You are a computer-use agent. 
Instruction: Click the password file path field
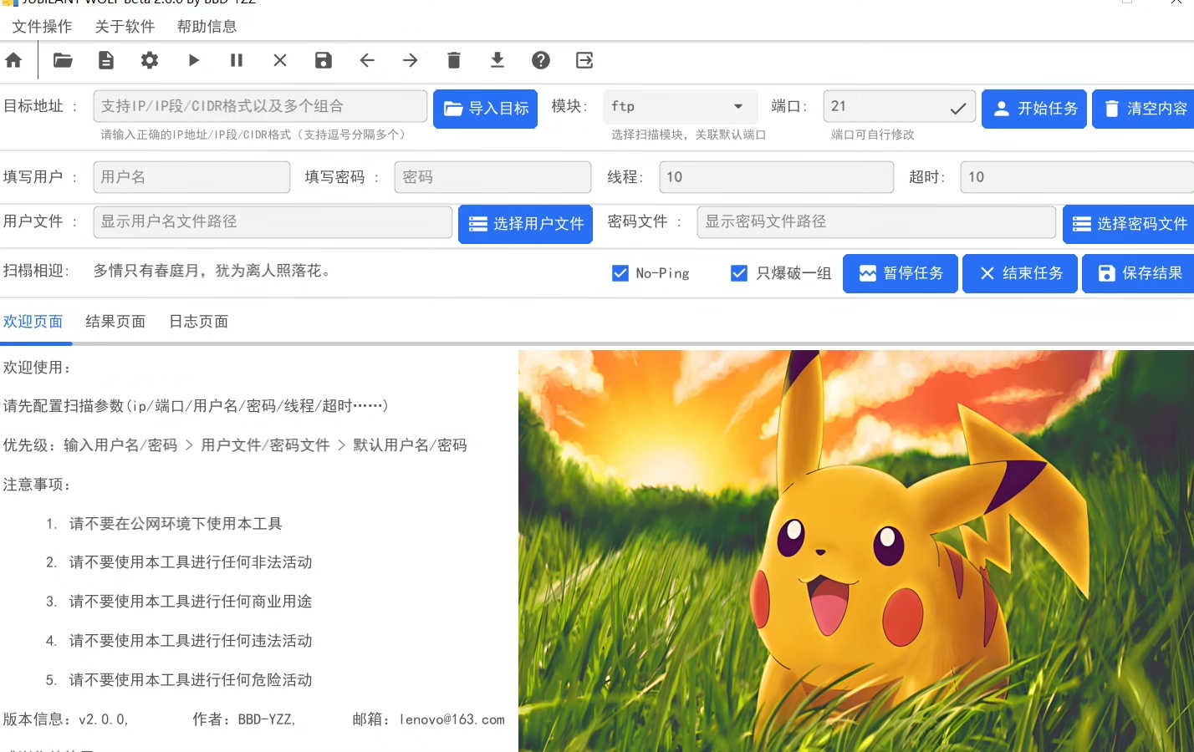point(876,221)
